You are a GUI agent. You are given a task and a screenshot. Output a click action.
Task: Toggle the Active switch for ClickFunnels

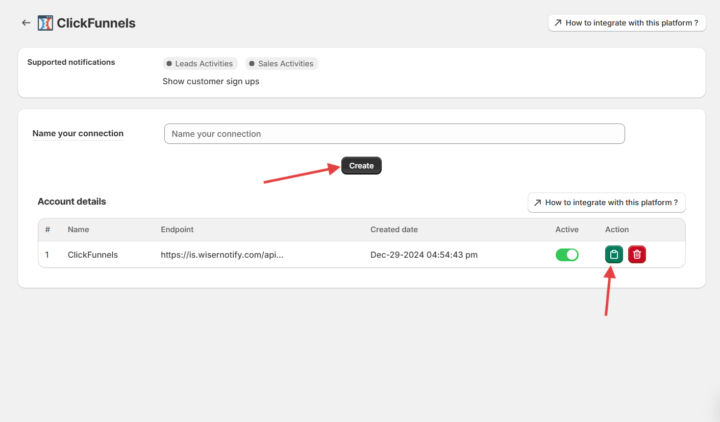567,255
